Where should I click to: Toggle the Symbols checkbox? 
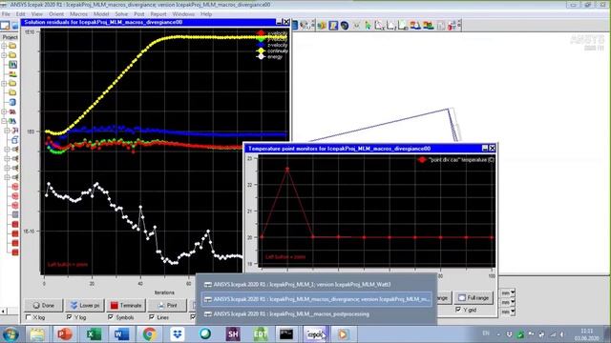[111, 317]
